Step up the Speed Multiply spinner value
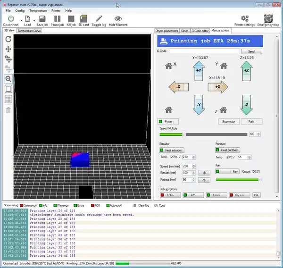This screenshot has height=268, width=283. point(259,133)
